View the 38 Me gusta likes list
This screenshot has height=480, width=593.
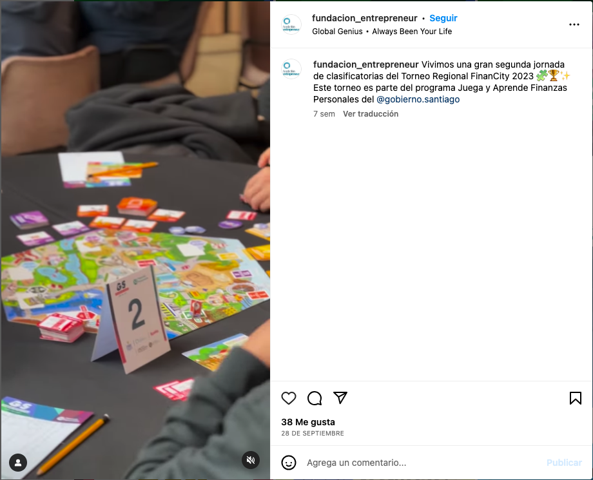coord(308,422)
